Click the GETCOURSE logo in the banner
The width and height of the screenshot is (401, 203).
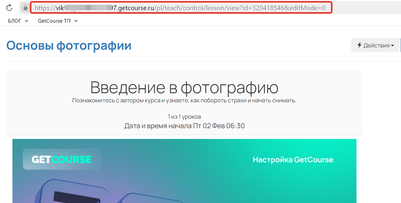[61, 159]
